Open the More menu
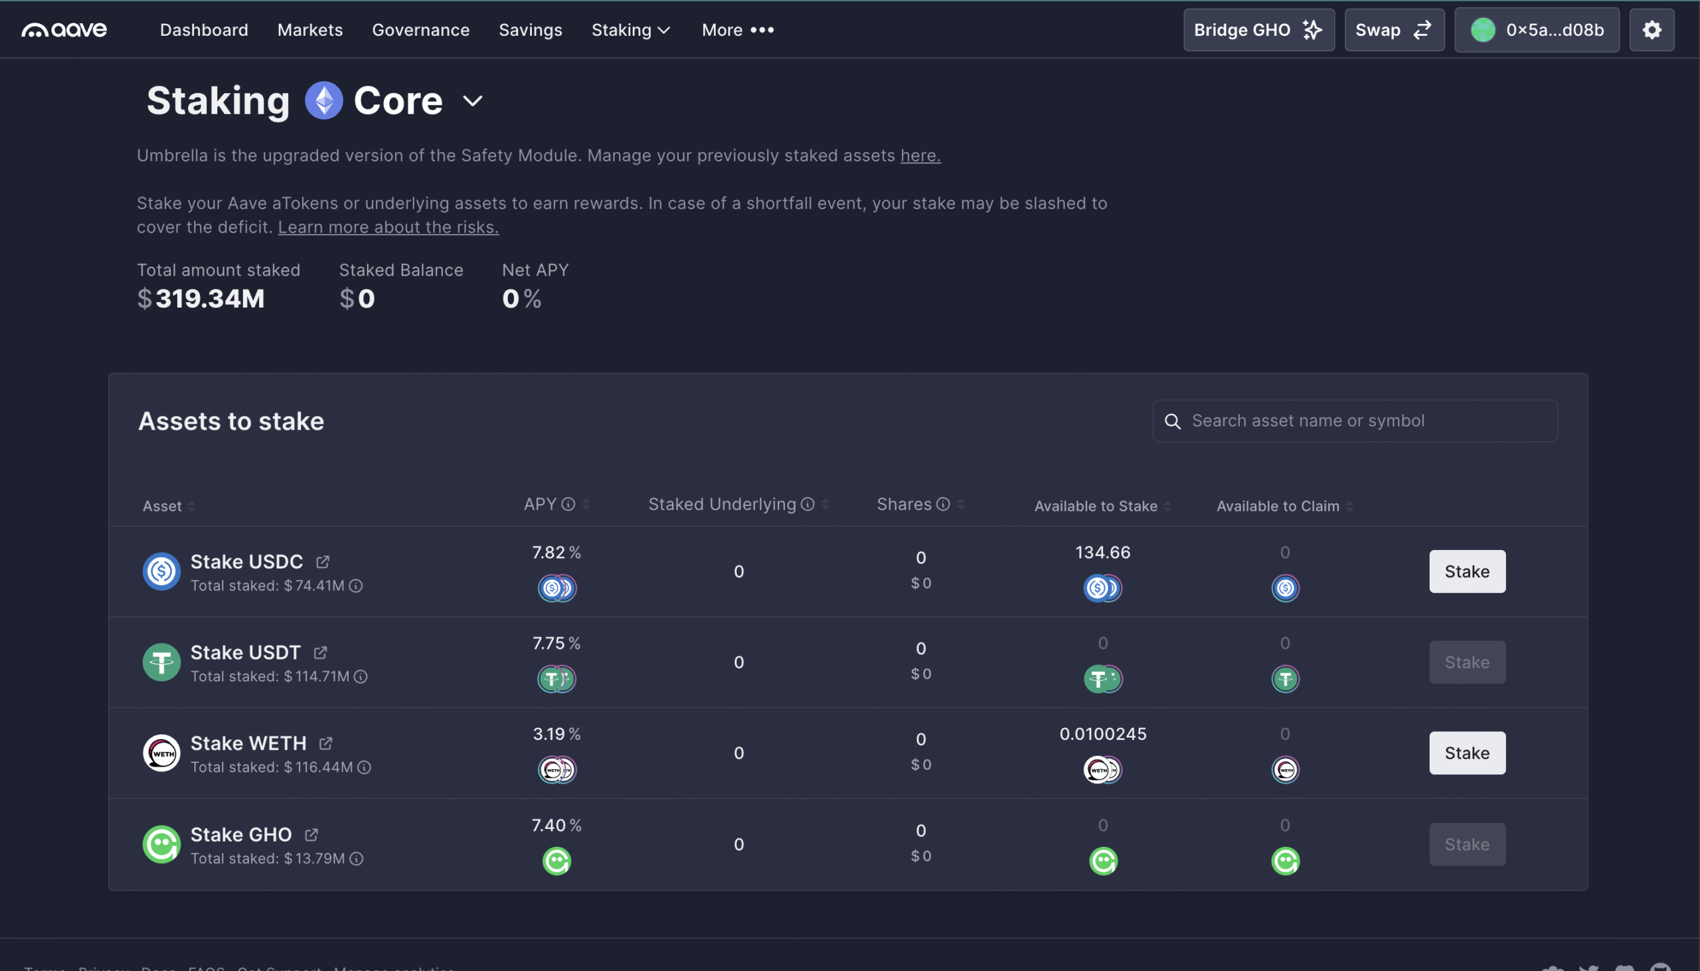Viewport: 1700px width, 971px height. pos(737,30)
